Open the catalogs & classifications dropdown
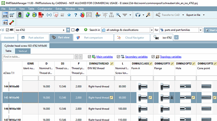The height and width of the screenshot is (121, 217). pos(152,30)
